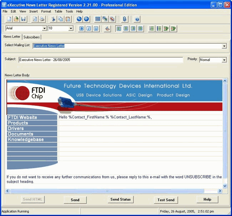The height and width of the screenshot is (216, 232).
Task: Toggle bold formatting
Action: click(x=81, y=29)
